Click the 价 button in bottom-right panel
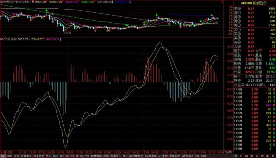The width and height of the screenshot is (276, 158). (x=241, y=156)
